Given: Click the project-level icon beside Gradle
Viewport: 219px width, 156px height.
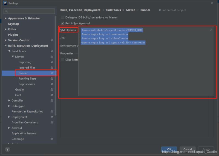Looking at the screenshot, I should click(x=52, y=89).
